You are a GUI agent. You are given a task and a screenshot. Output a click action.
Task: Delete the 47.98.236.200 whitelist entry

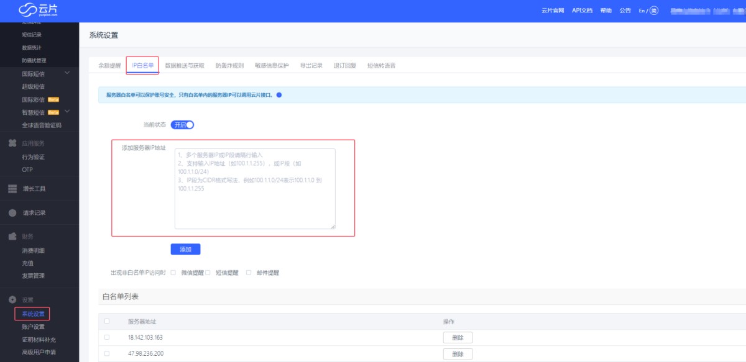point(458,354)
